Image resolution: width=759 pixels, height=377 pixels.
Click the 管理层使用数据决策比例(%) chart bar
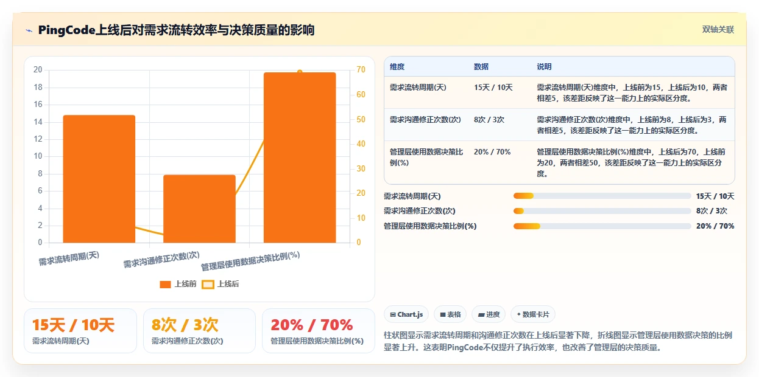pyautogui.click(x=300, y=157)
